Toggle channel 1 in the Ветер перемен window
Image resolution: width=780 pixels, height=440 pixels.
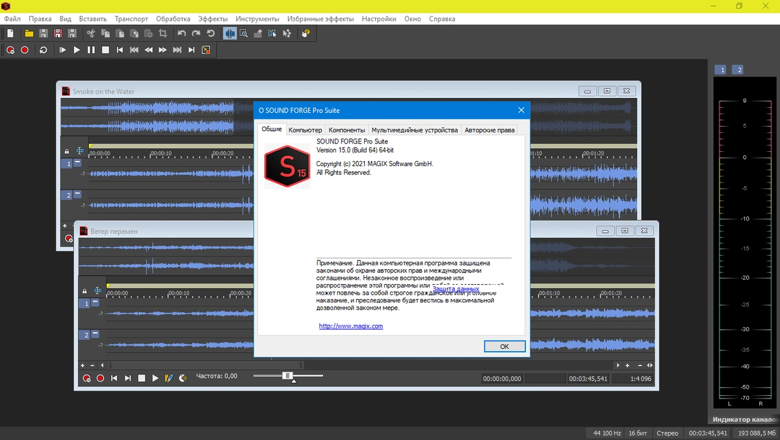click(x=85, y=304)
